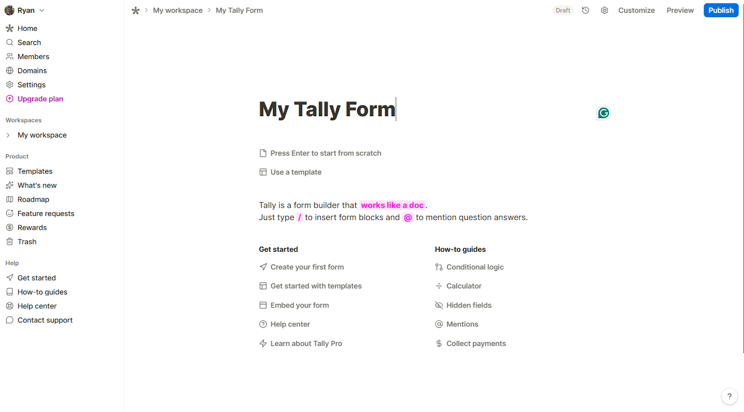This screenshot has height=412, width=744.
Task: Click the Draft status badge
Action: pyautogui.click(x=563, y=10)
